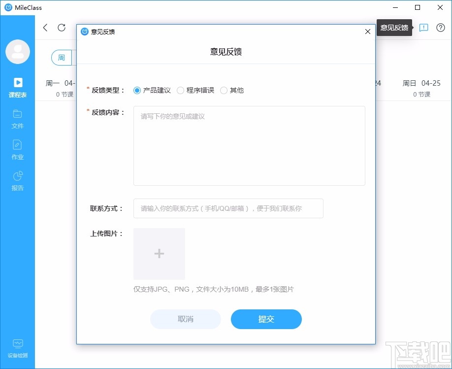Viewport: 452px width, 369px height.
Task: Open the 课程表 schedule panel
Action: [x=18, y=89]
